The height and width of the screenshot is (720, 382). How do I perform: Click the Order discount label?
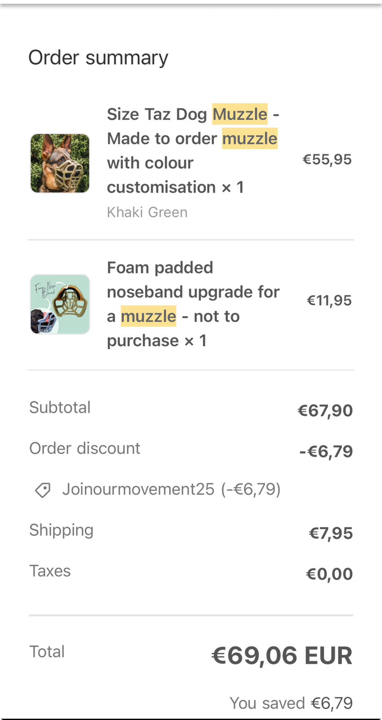click(84, 448)
